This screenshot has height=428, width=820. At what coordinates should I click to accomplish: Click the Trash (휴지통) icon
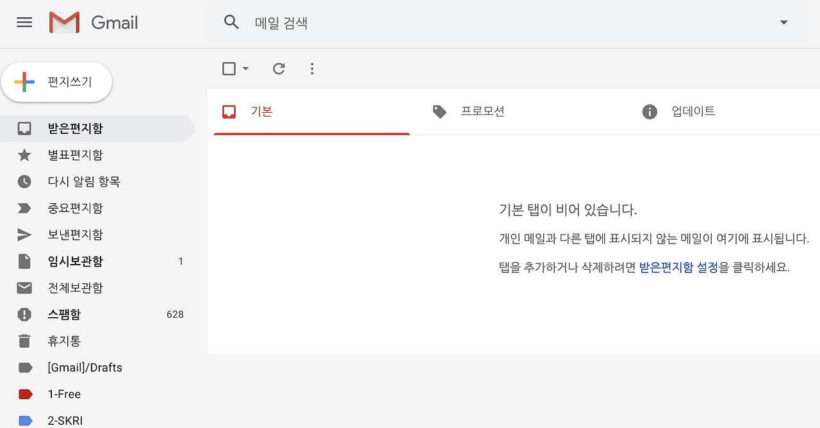(x=24, y=341)
